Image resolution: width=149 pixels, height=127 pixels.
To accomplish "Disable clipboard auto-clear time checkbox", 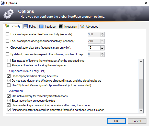I will click(x=7, y=48).
